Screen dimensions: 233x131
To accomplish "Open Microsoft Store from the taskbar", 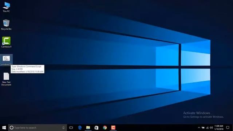I will point(96,128).
